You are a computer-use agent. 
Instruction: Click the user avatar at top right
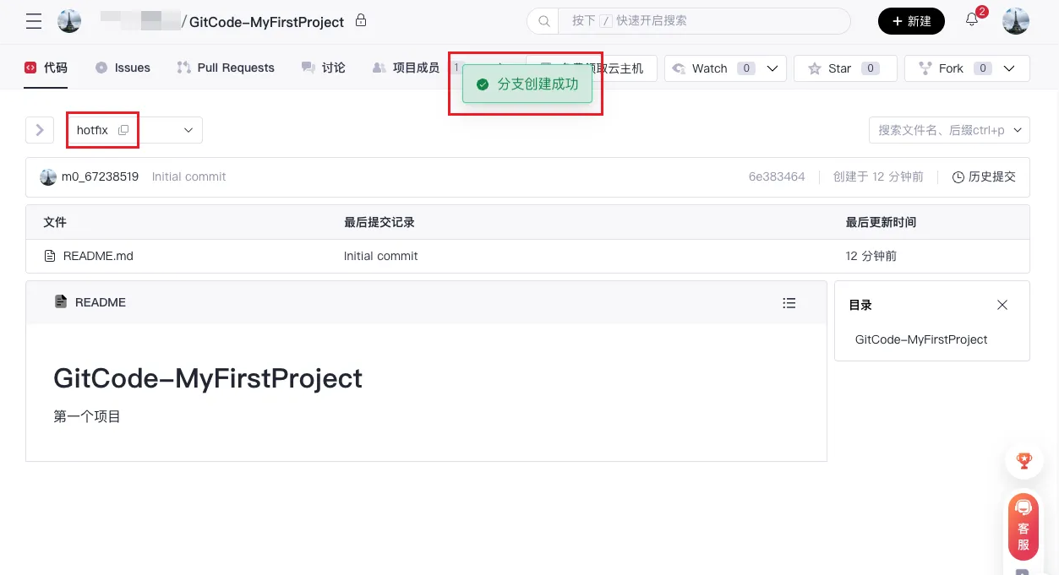pos(1015,21)
